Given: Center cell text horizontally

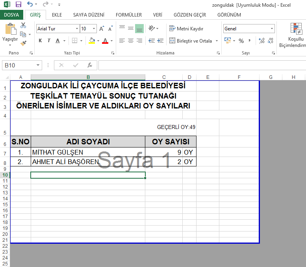Looking at the screenshot, I should pos(131,41).
